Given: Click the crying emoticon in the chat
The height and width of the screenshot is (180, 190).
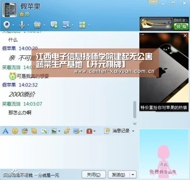Looking at the screenshot, I should tap(13, 76).
